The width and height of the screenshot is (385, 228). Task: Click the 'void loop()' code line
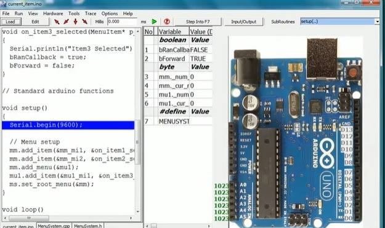[23, 210]
